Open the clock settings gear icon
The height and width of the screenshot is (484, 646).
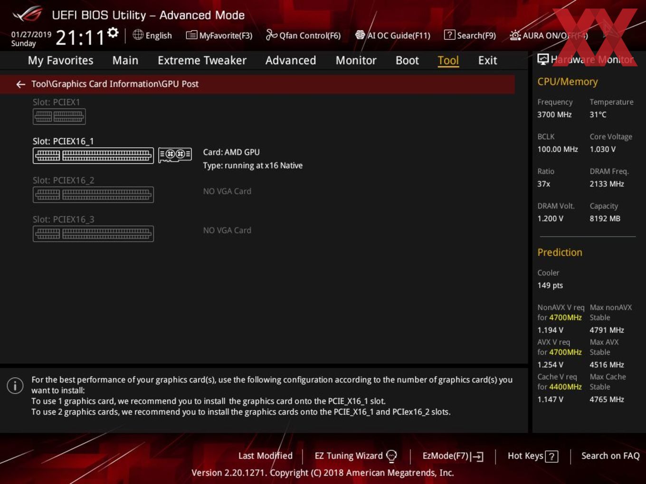(x=113, y=32)
